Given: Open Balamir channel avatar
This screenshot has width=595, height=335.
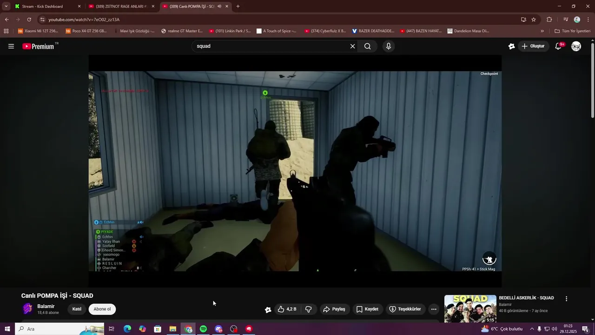Looking at the screenshot, I should (27, 309).
